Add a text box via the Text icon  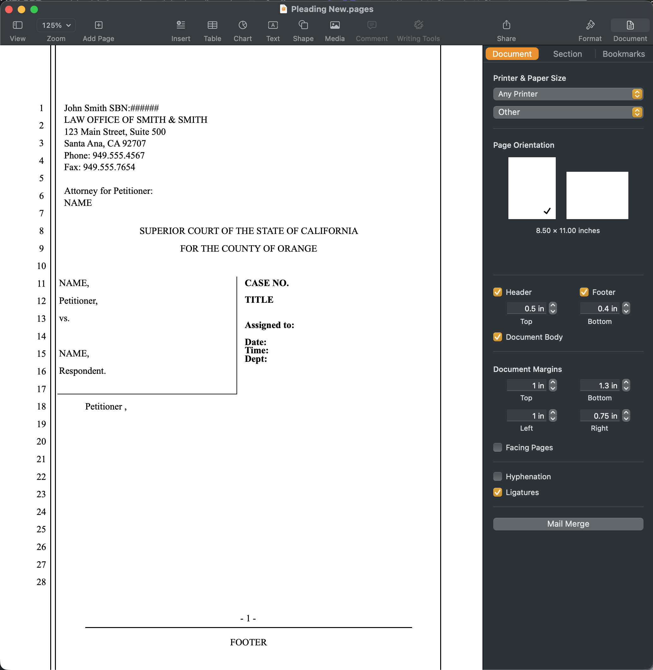[x=273, y=25]
